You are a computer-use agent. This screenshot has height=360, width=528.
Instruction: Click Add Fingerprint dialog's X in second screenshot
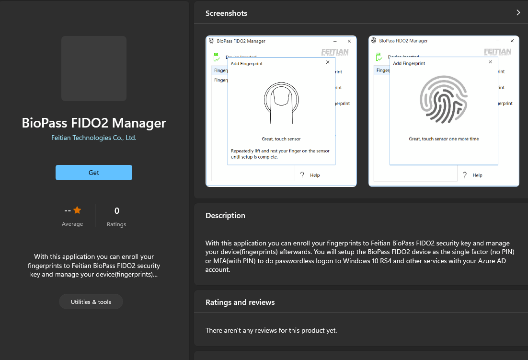coord(490,62)
